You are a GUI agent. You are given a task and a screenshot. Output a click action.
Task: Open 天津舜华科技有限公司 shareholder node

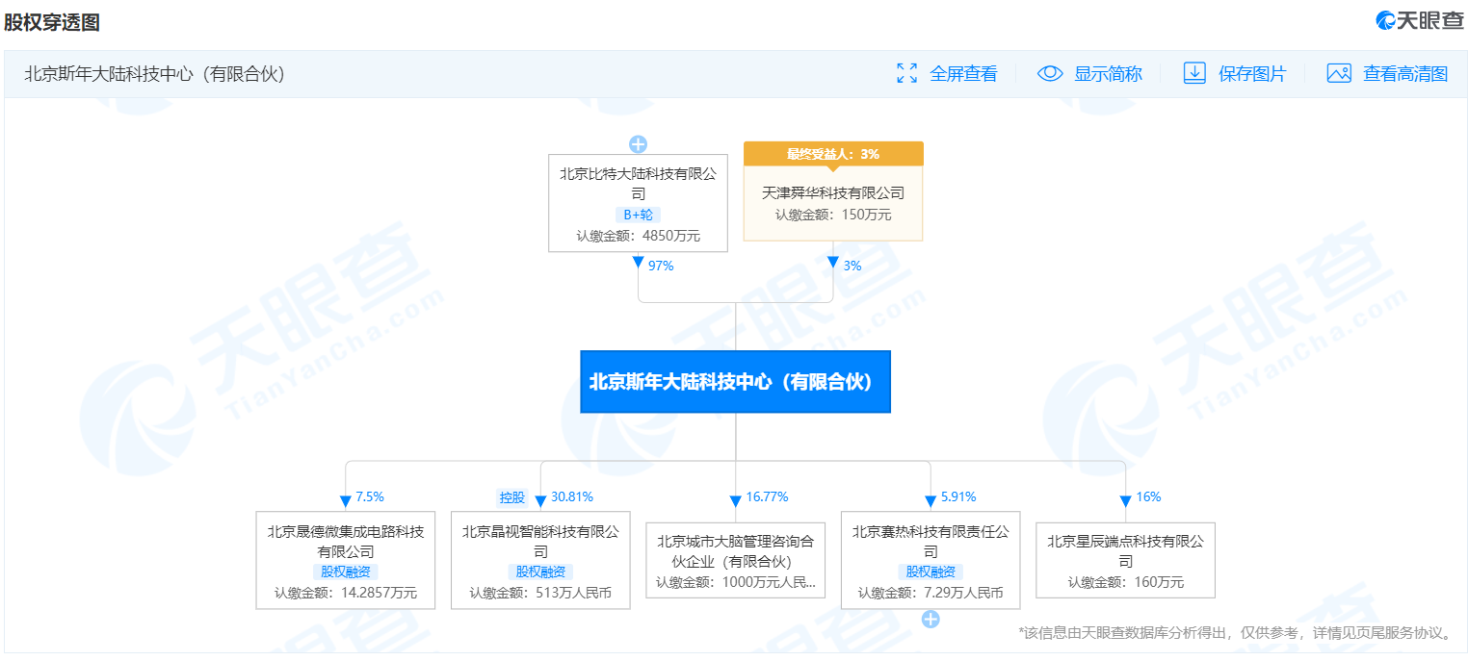pyautogui.click(x=833, y=193)
